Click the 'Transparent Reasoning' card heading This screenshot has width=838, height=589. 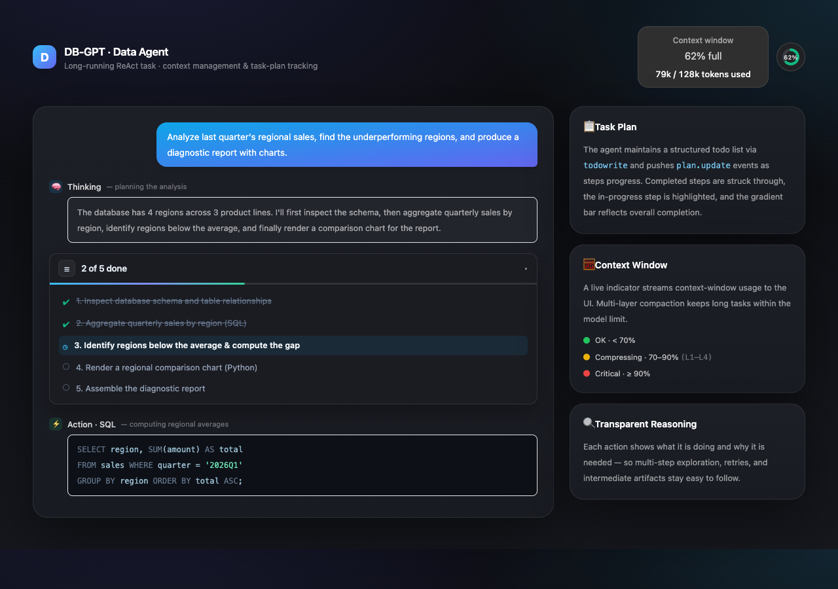point(646,424)
